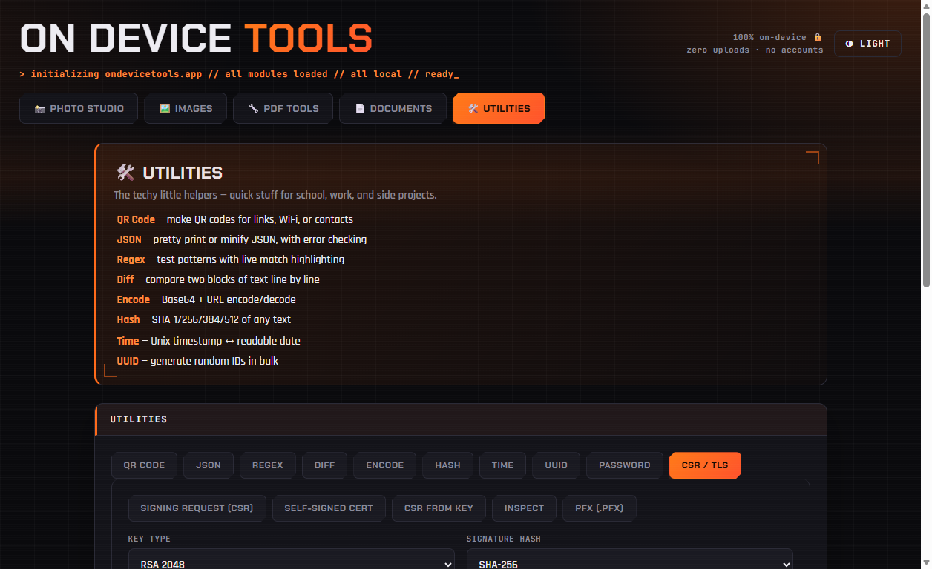Viewport: 932px width, 569px height.
Task: Select the Utilities main tab
Action: (499, 108)
